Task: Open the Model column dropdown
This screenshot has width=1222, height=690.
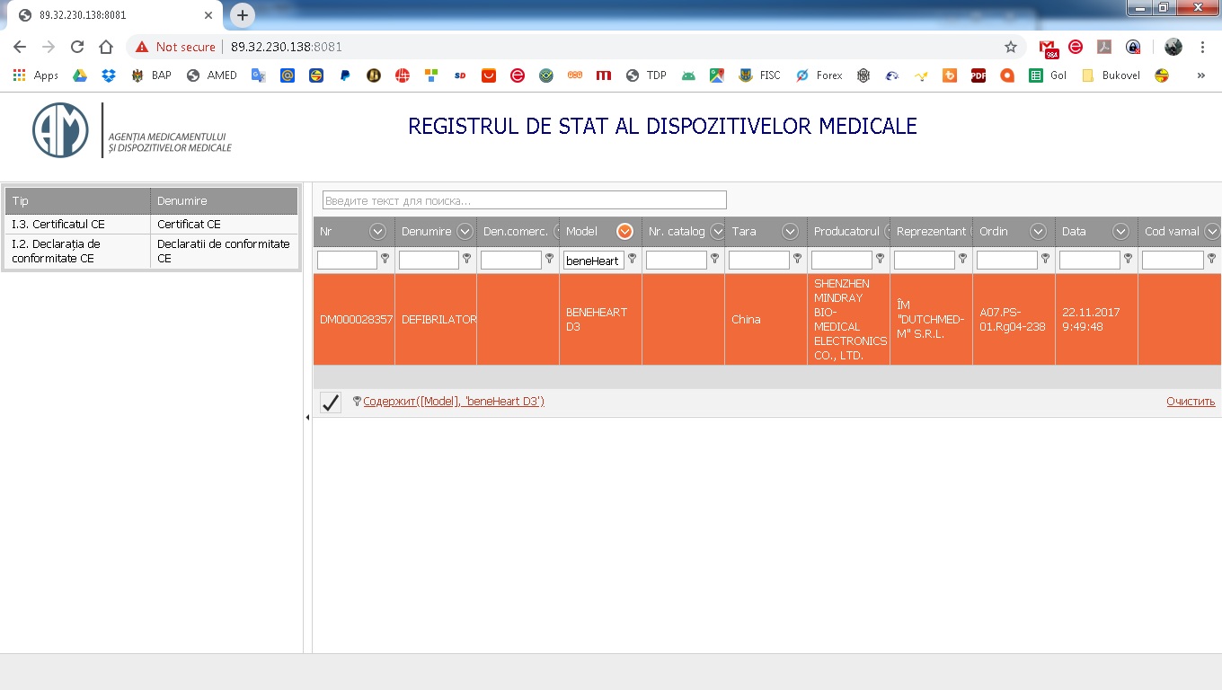Action: click(x=625, y=232)
